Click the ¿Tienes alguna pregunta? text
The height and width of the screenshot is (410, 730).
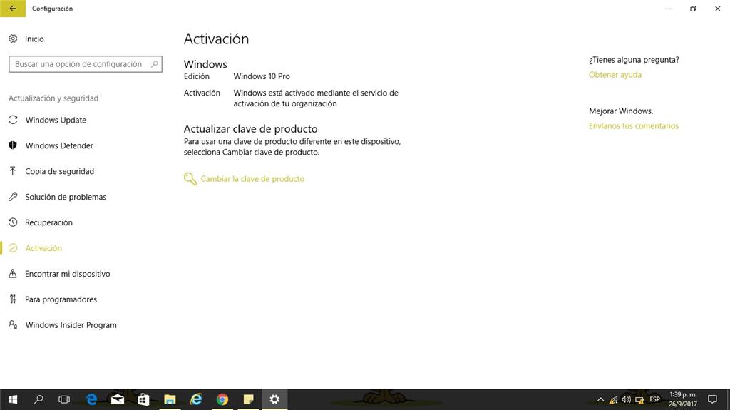tap(634, 60)
